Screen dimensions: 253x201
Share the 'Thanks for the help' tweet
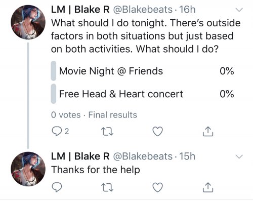point(208,187)
